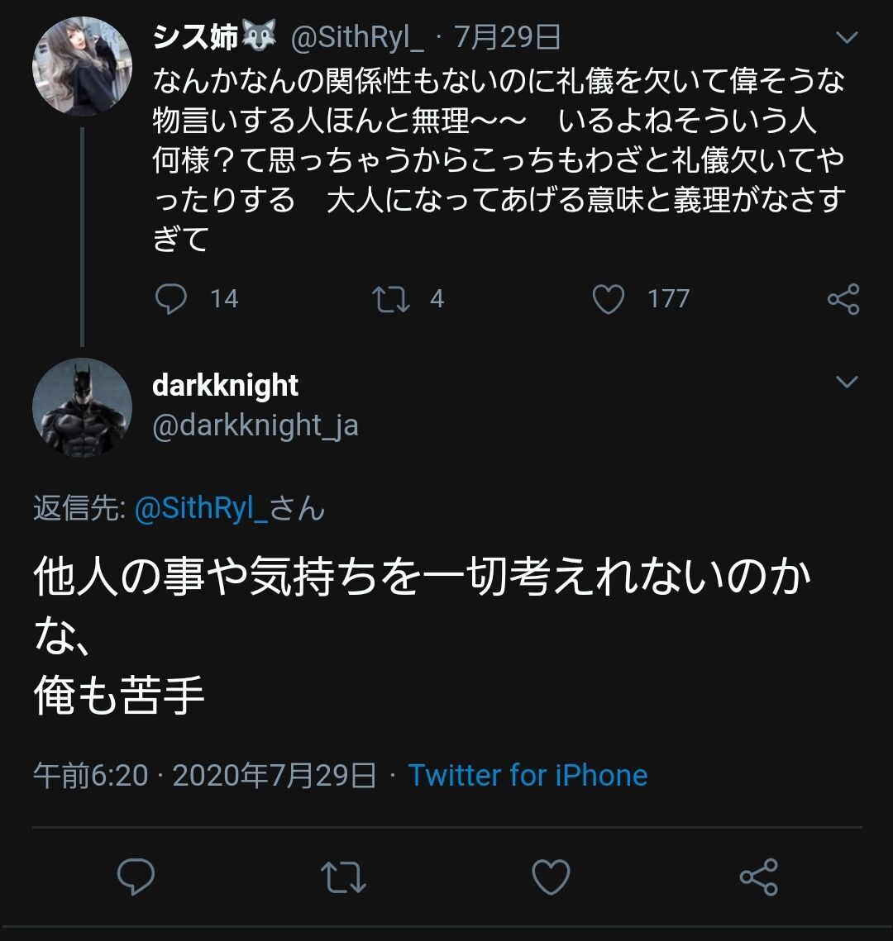Open @darkknight_ja handle

[x=255, y=425]
